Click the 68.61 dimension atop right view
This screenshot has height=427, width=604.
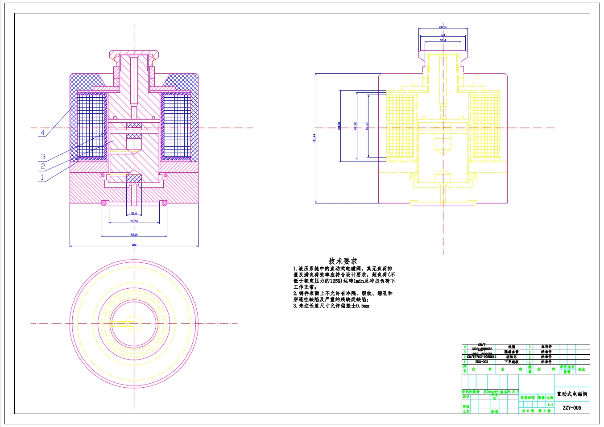pyautogui.click(x=443, y=27)
